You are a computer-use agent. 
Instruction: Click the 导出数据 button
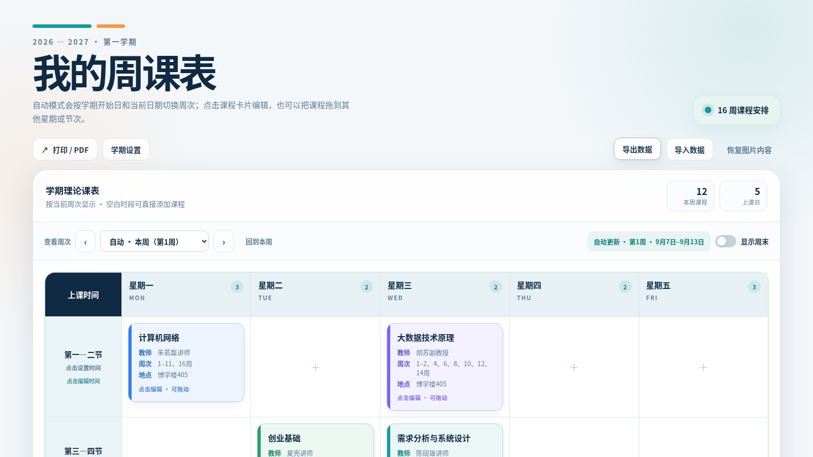tap(637, 149)
